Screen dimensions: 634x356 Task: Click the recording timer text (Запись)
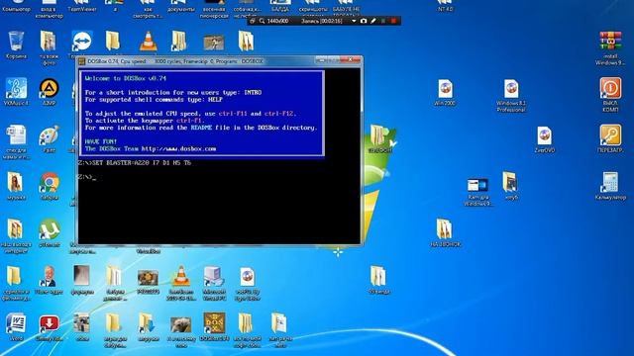tap(321, 21)
